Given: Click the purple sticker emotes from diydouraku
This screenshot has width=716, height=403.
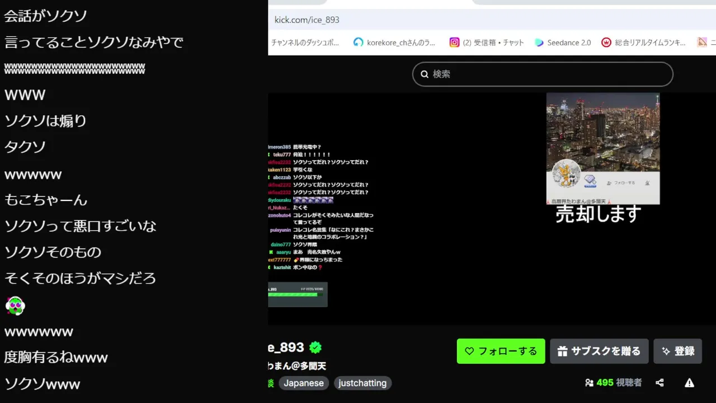Looking at the screenshot, I should point(313,200).
